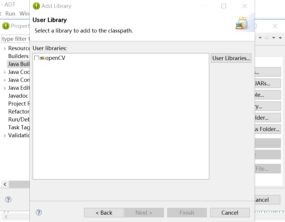Maximize the Add Library dialog window

click(224, 6)
